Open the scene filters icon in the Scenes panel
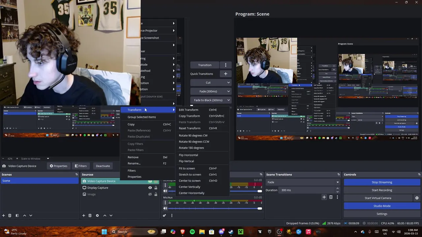The height and width of the screenshot is (237, 422). coord(17,216)
